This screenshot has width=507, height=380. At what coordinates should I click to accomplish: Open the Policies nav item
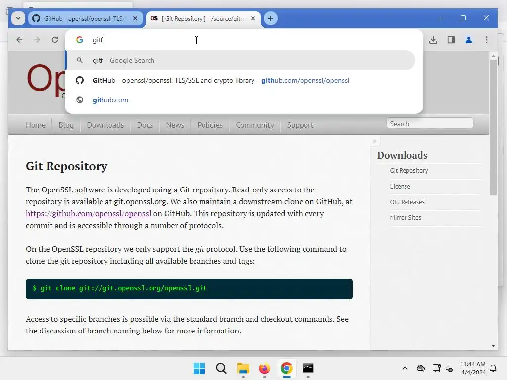pos(210,125)
